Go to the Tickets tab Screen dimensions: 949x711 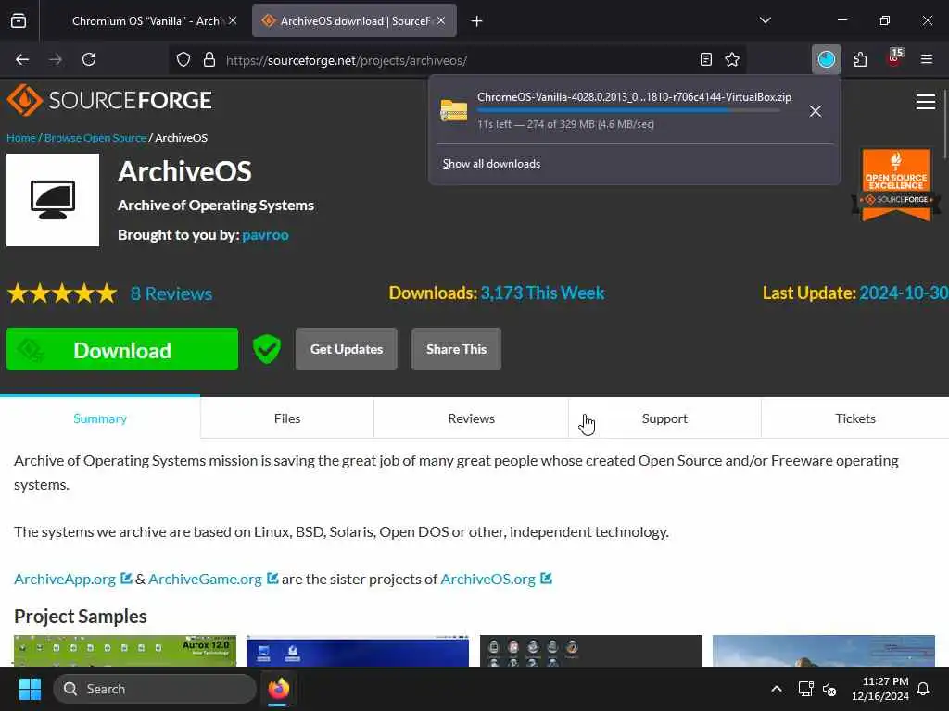855,418
